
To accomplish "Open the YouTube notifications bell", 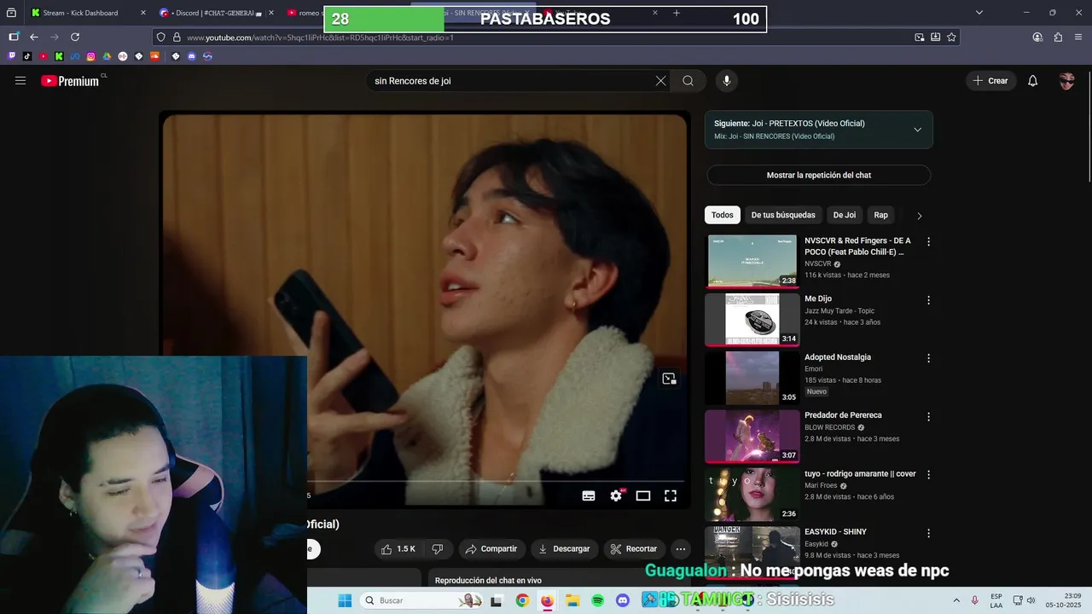I will point(1032,81).
